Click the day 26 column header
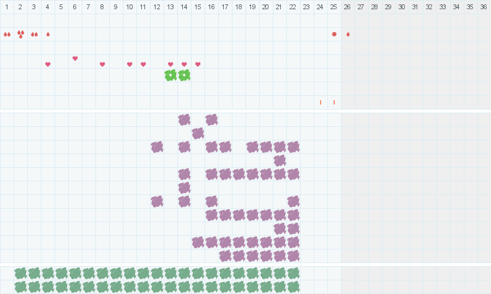Screen dimensions: 491x294 [x=348, y=7]
